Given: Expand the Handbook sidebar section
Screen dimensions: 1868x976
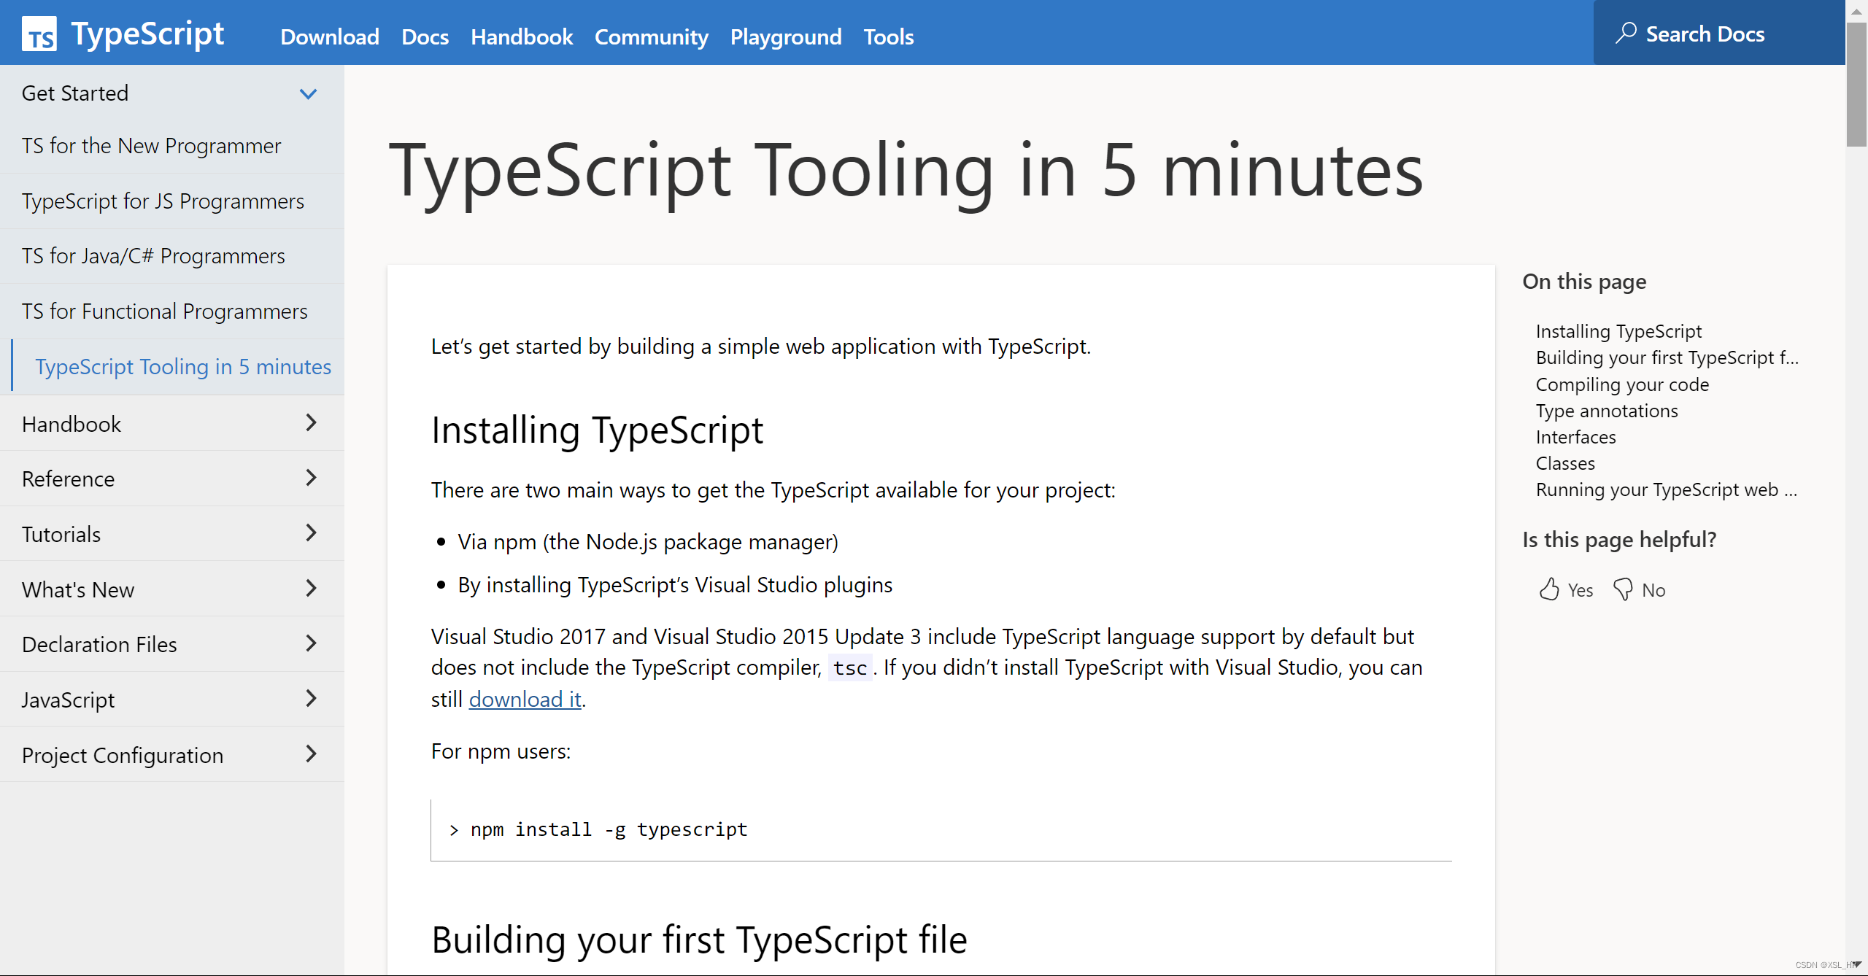Looking at the screenshot, I should [312, 423].
